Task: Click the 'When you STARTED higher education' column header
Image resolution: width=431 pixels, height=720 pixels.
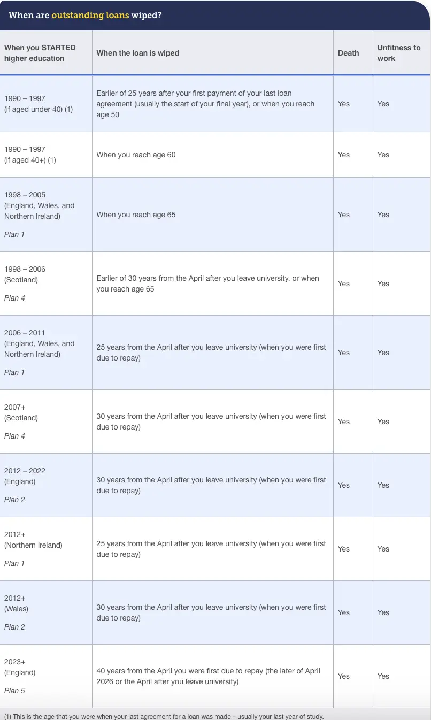Action: click(40, 53)
